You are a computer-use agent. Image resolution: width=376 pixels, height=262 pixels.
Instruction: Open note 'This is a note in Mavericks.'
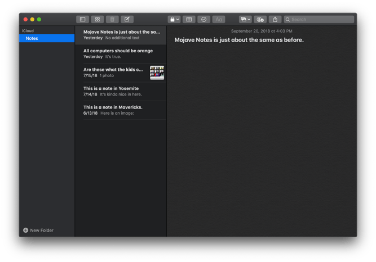pos(121,110)
